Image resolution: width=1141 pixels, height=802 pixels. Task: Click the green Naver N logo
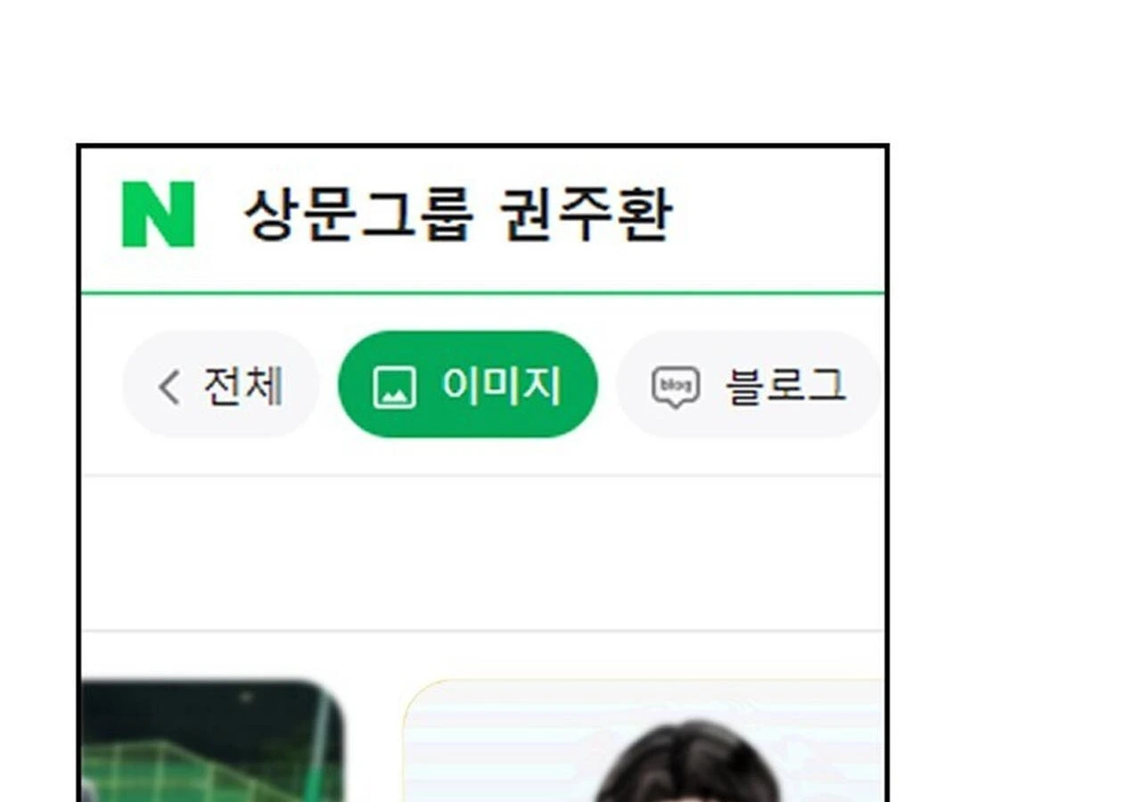pos(158,214)
